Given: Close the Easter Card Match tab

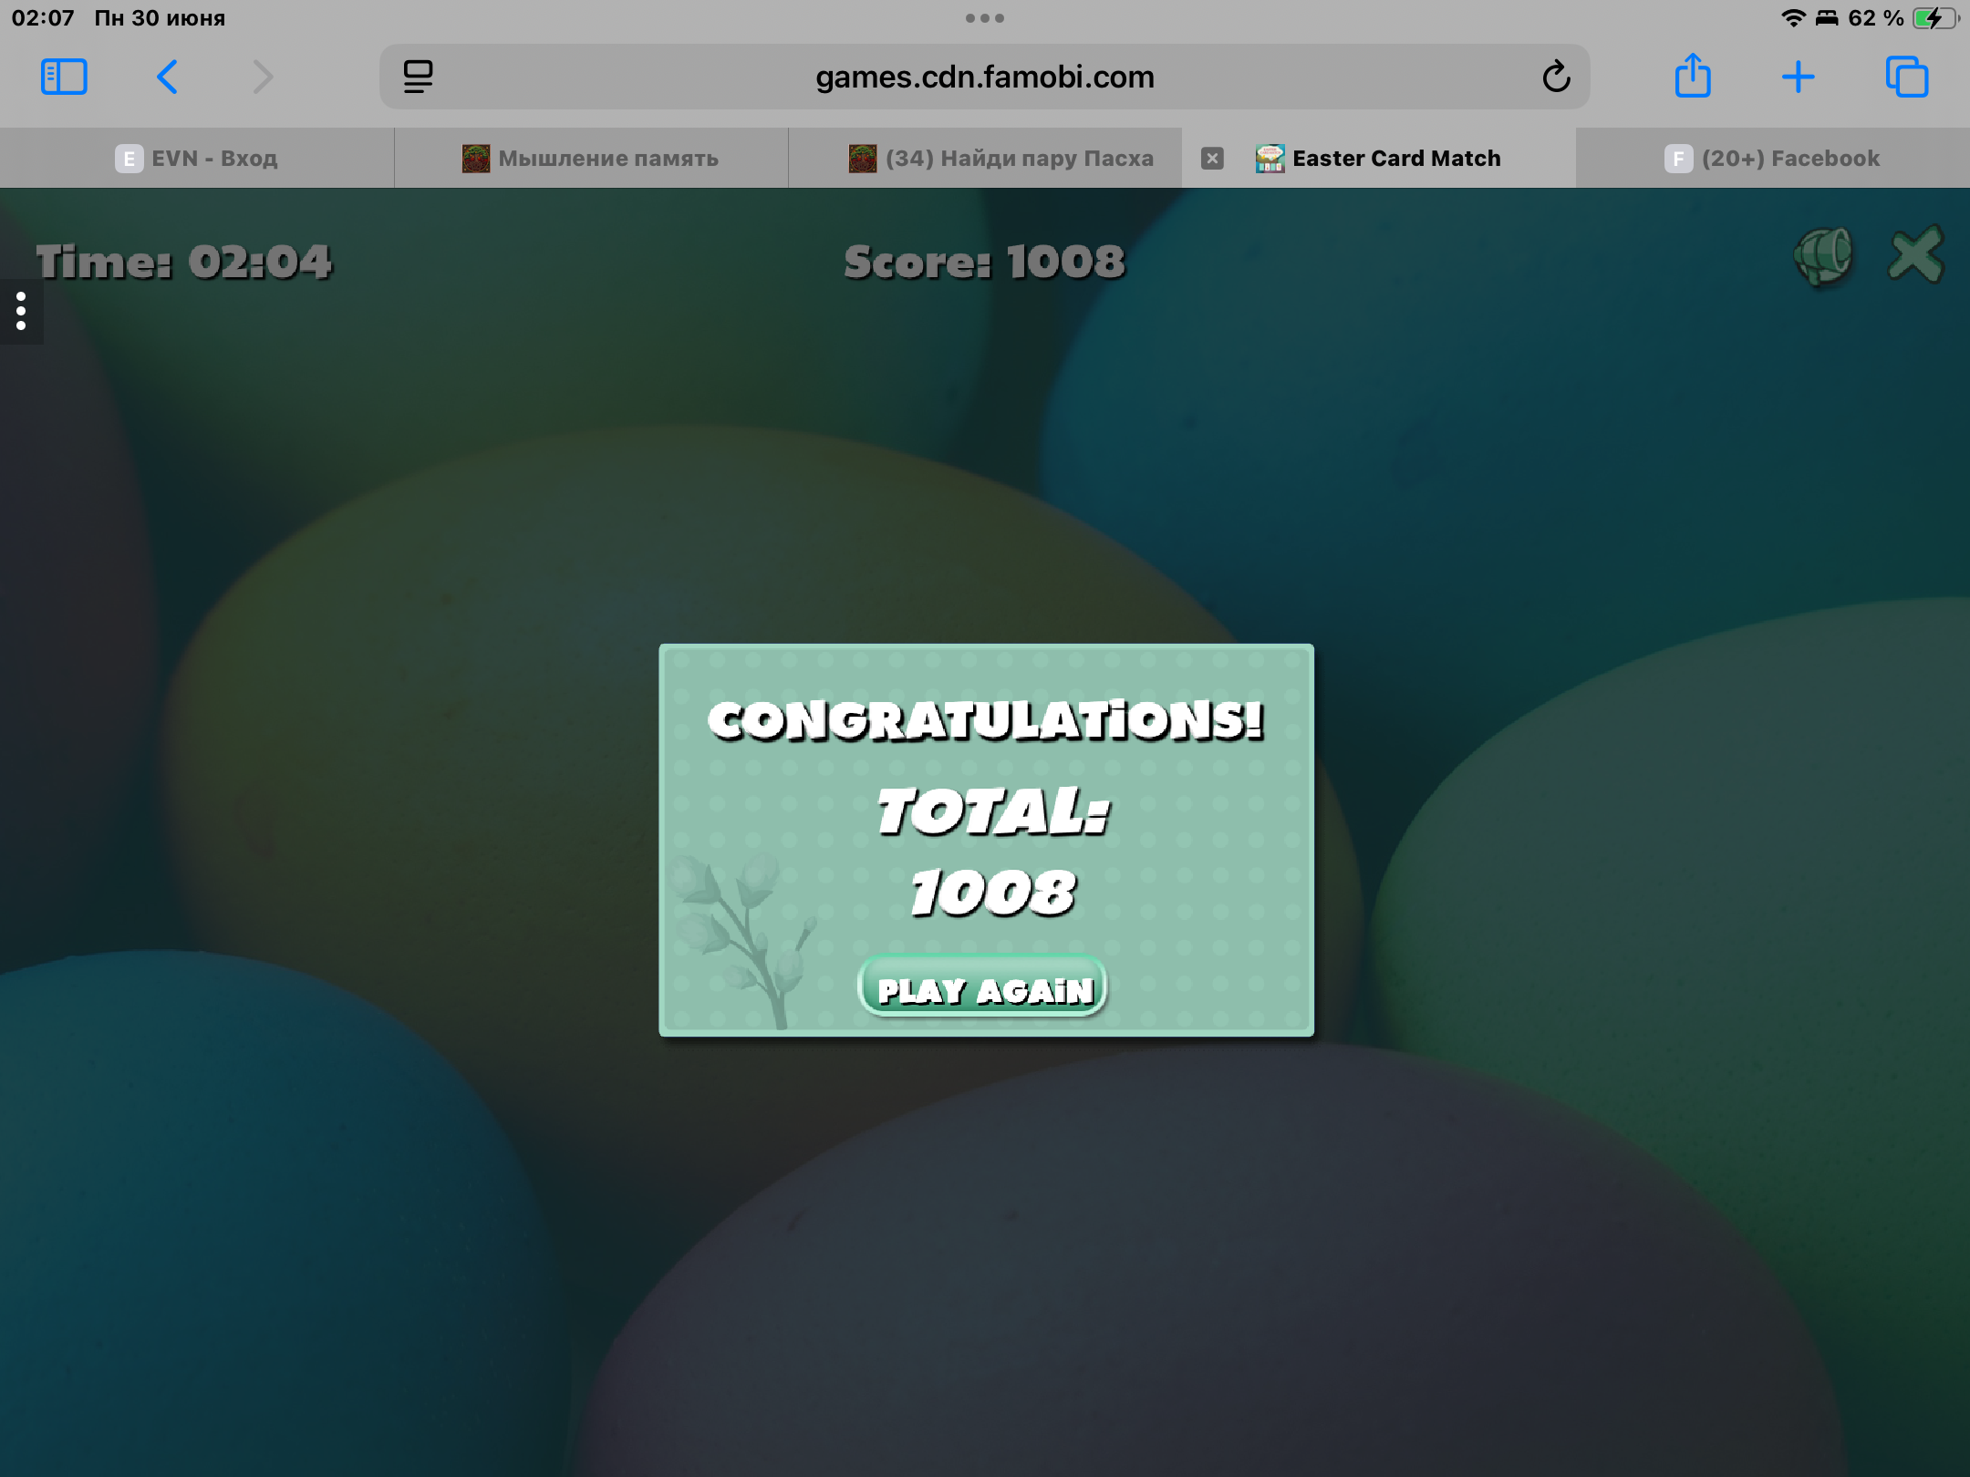Looking at the screenshot, I should (x=1211, y=159).
